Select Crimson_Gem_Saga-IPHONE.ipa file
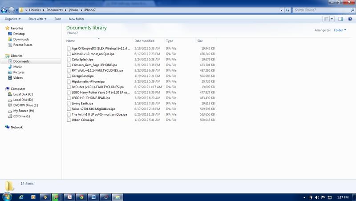The image size is (356, 201). [94, 65]
